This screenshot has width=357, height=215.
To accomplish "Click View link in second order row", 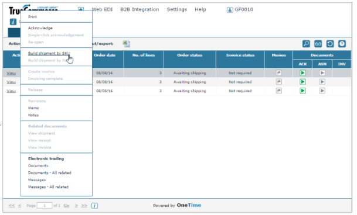I will pos(11,82).
